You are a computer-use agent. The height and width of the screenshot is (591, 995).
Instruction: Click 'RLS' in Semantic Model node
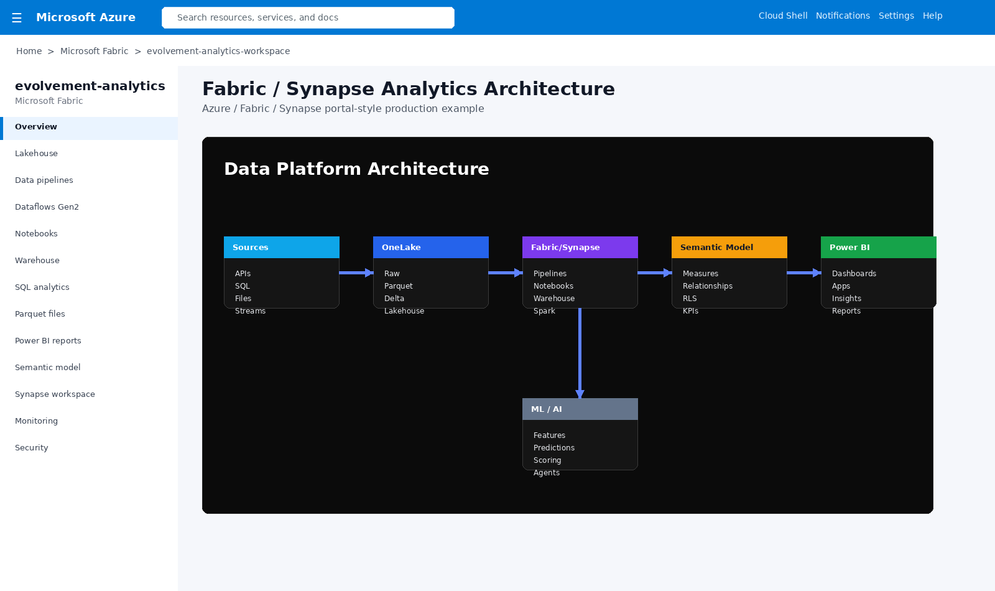point(690,299)
